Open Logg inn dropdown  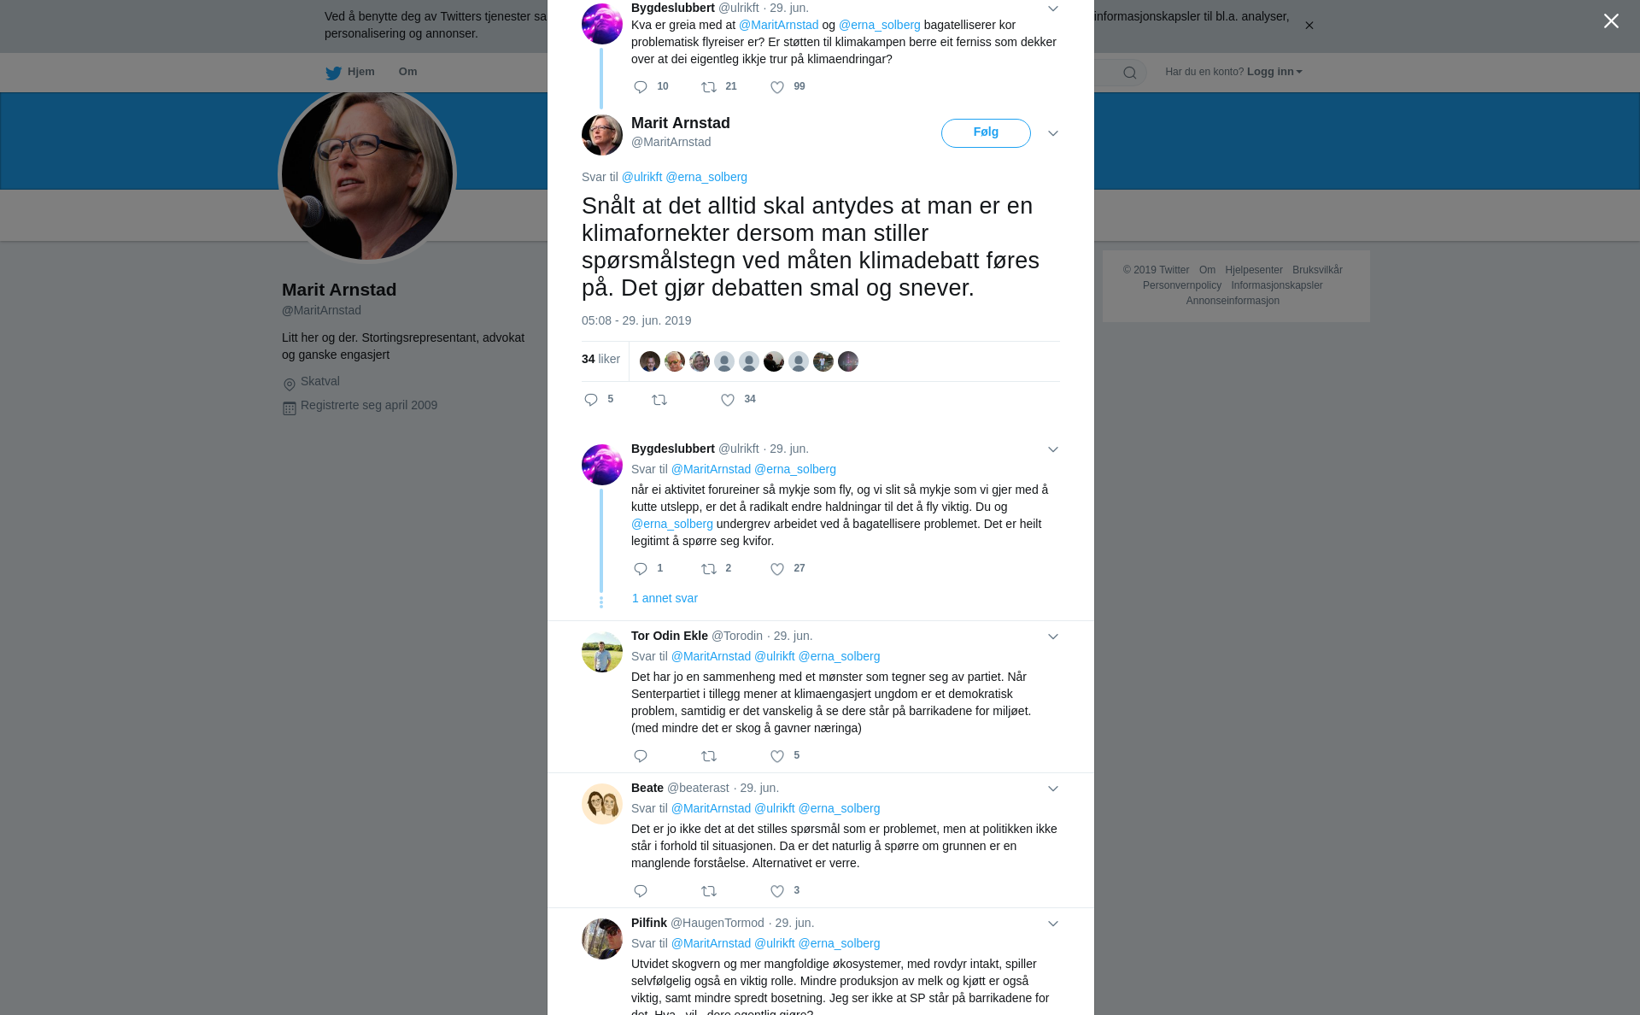tap(1274, 72)
